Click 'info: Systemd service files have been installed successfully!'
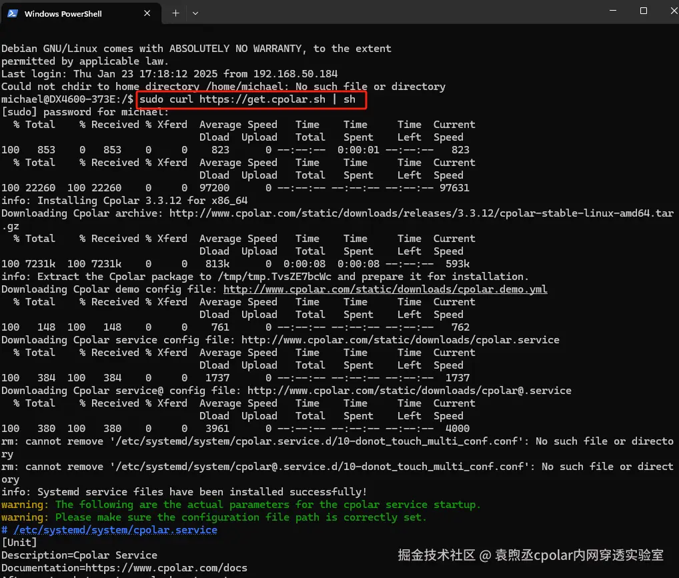 (x=184, y=492)
